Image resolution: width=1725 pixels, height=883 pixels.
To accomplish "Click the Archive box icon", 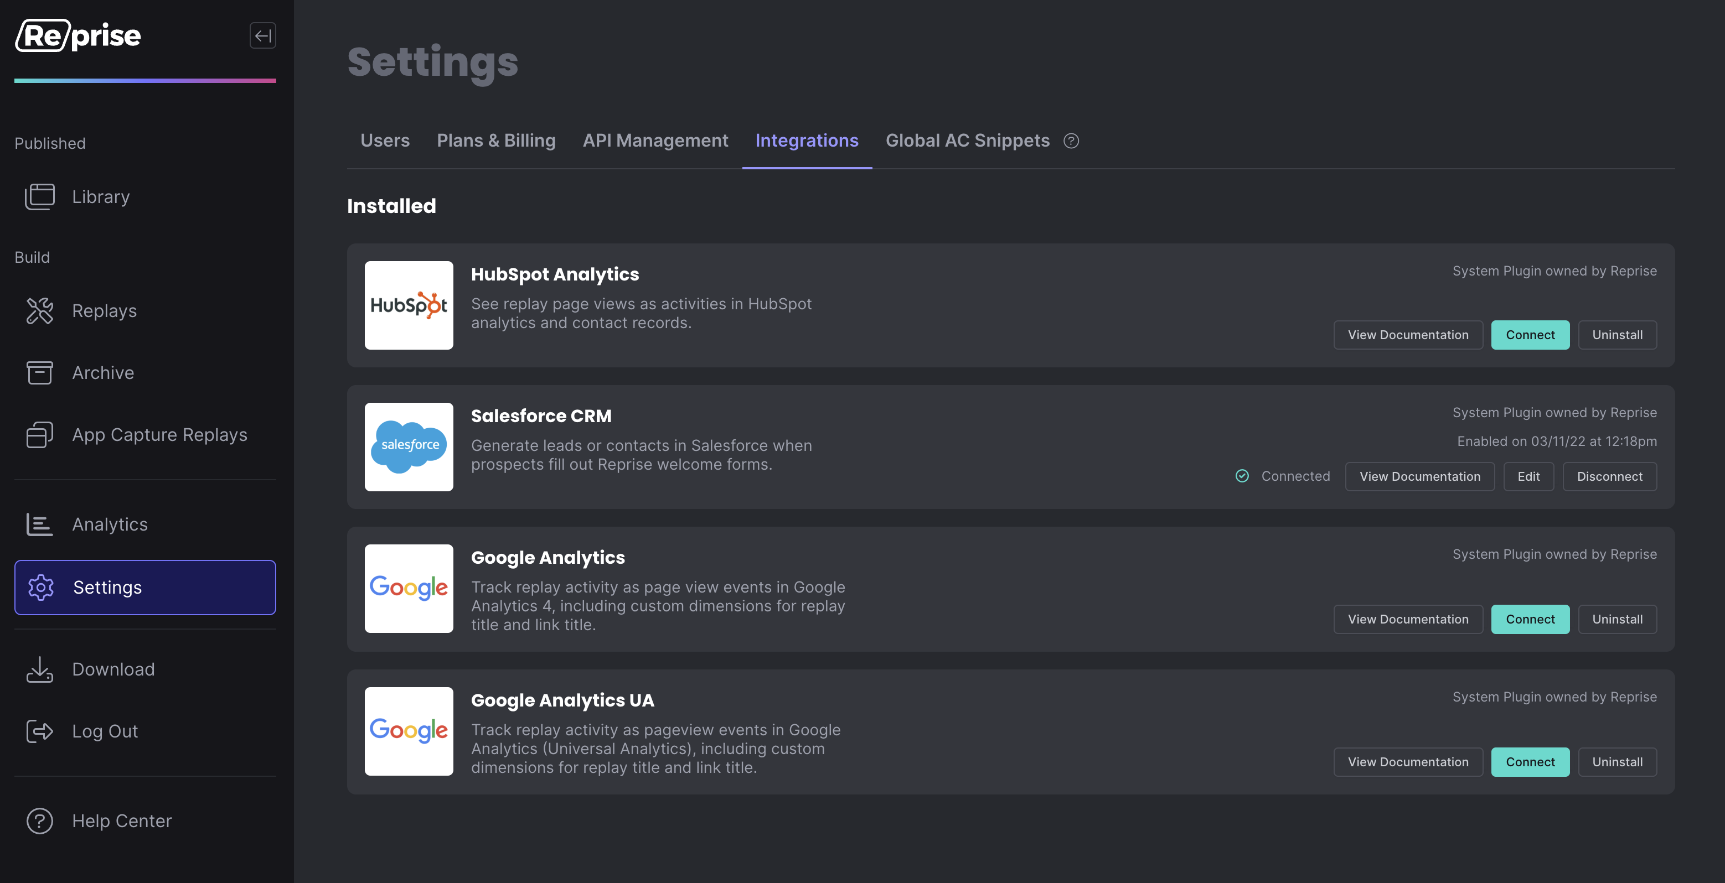I will pos(39,373).
